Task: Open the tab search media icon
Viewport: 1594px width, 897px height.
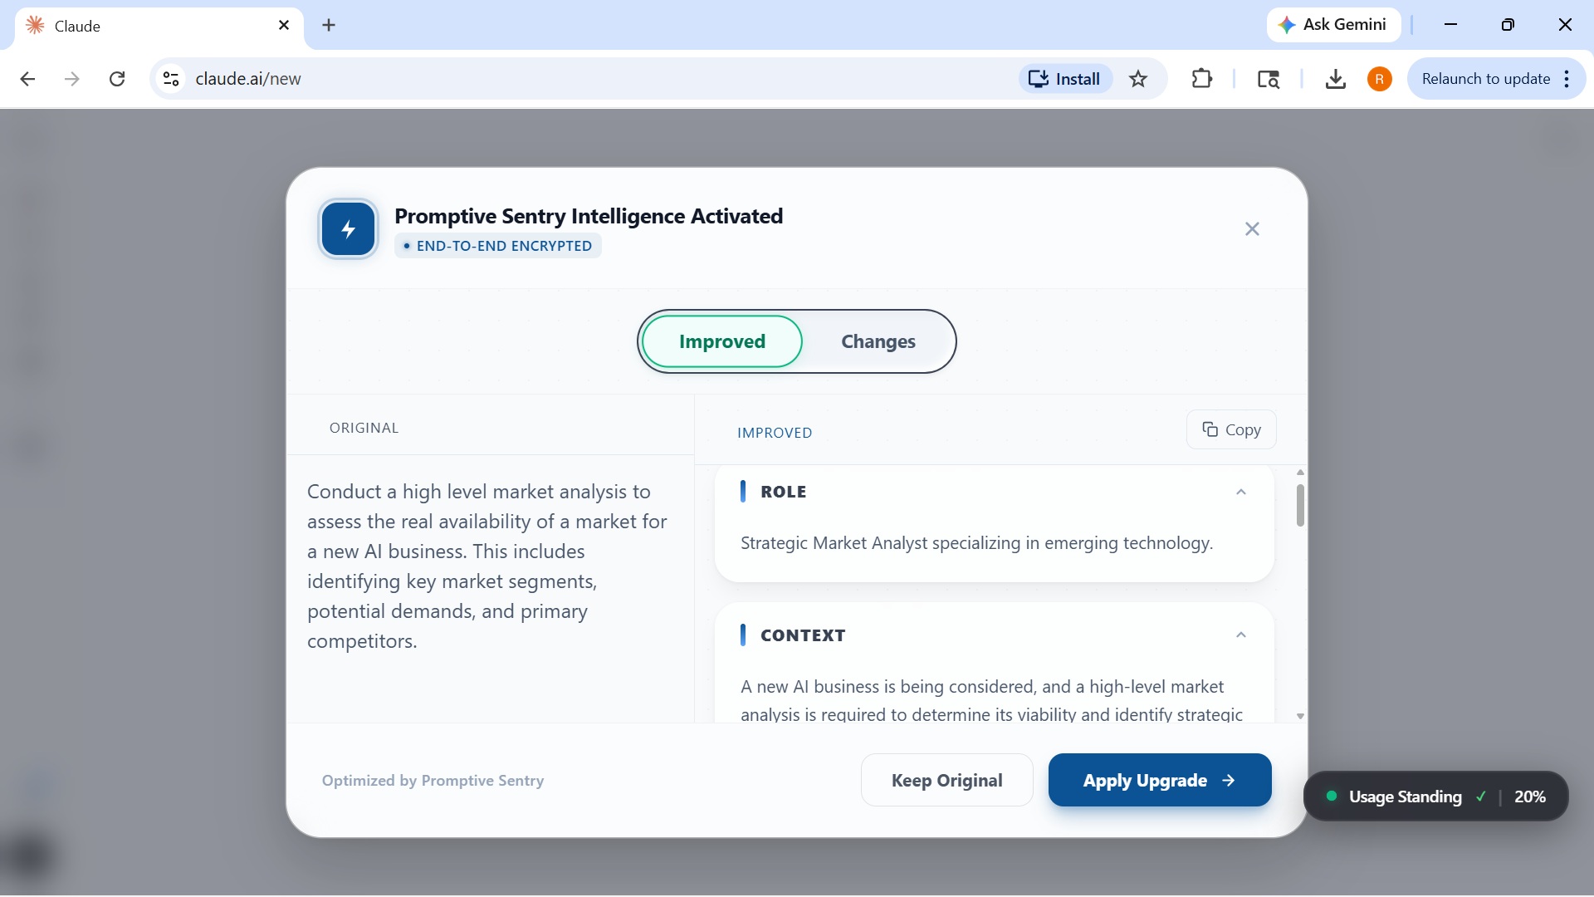Action: tap(1268, 79)
